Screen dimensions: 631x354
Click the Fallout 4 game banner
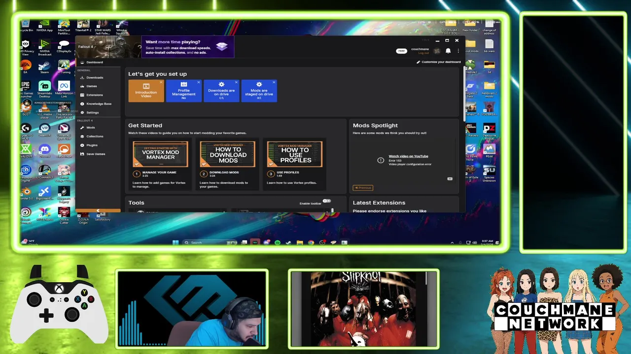click(x=108, y=47)
